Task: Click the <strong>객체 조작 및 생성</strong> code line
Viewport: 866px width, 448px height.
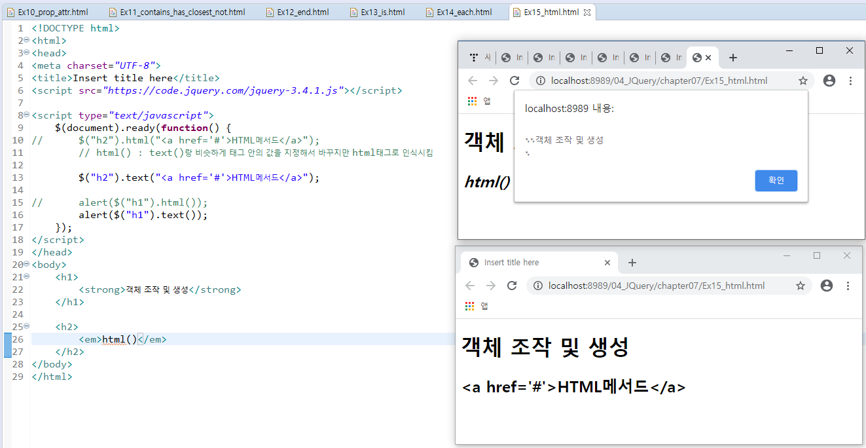Action: click(160, 289)
